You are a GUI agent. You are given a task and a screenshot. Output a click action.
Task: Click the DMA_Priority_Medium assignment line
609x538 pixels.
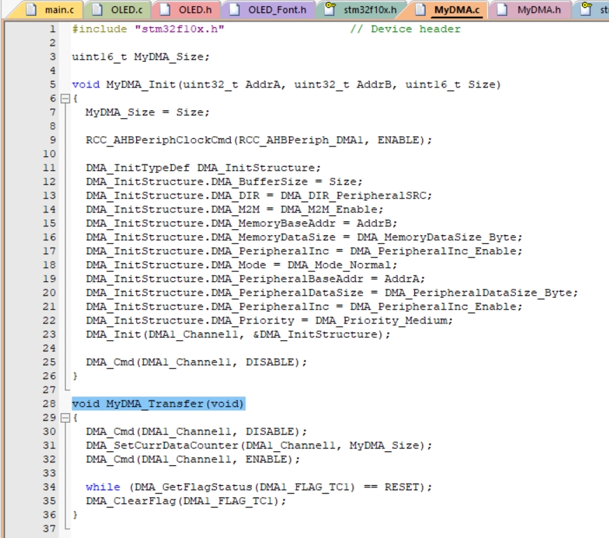click(269, 321)
